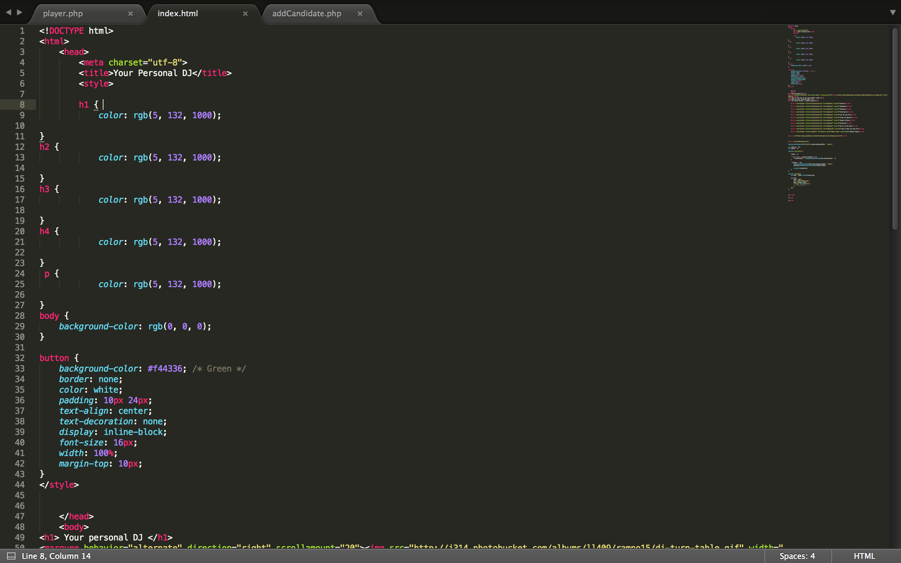This screenshot has height=563, width=901.
Task: Click line number 28 in the gutter
Action: pos(20,315)
